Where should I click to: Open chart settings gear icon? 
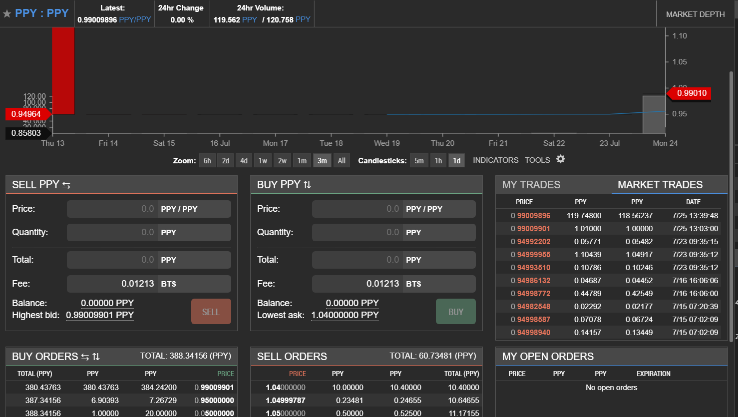tap(561, 159)
